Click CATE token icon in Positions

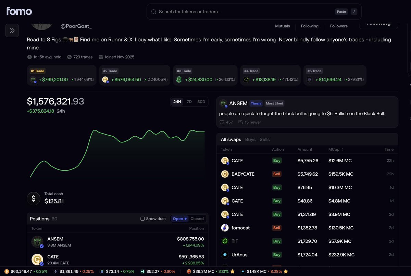(x=37, y=260)
